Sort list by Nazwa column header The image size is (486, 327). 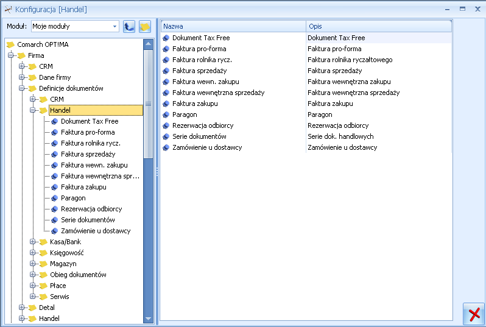[233, 26]
